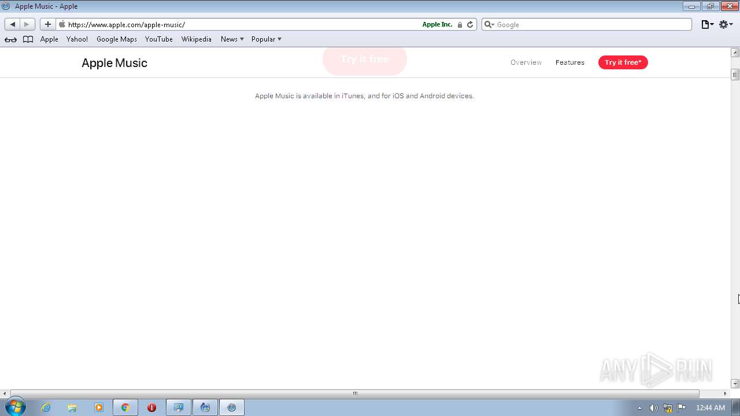Image resolution: width=740 pixels, height=416 pixels.
Task: Open the volume speaker icon
Action: (x=653, y=408)
